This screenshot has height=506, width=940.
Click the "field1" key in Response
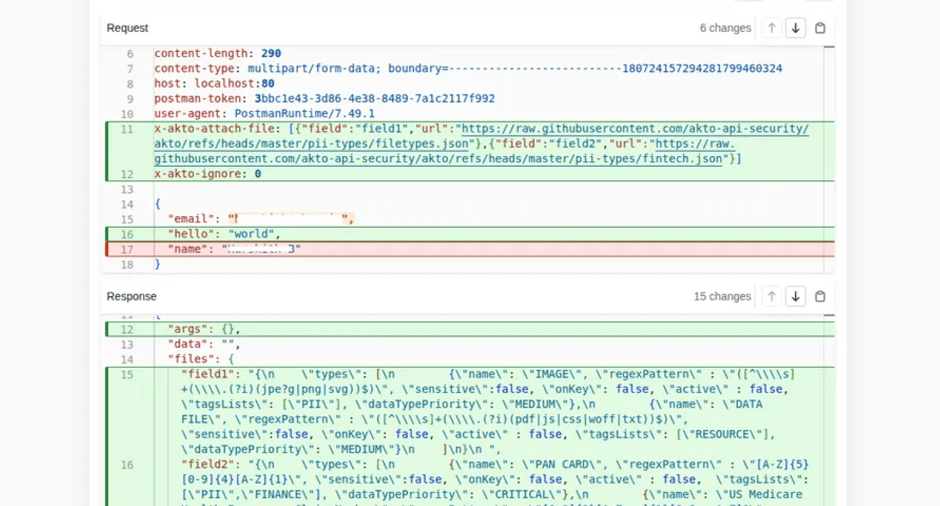[207, 374]
